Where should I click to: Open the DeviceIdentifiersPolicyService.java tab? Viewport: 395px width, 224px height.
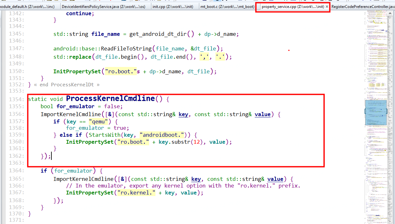point(104,6)
